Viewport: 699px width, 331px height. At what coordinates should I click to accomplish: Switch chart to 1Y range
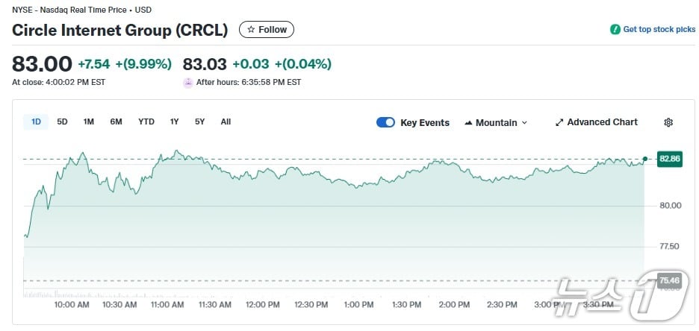[x=175, y=122]
